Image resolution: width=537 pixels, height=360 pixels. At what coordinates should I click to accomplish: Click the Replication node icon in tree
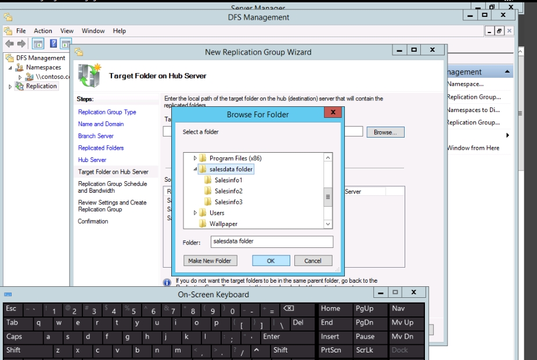click(x=20, y=86)
